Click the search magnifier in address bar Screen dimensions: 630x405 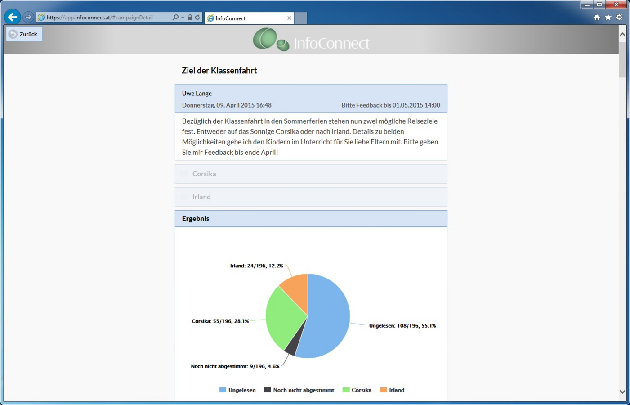175,17
